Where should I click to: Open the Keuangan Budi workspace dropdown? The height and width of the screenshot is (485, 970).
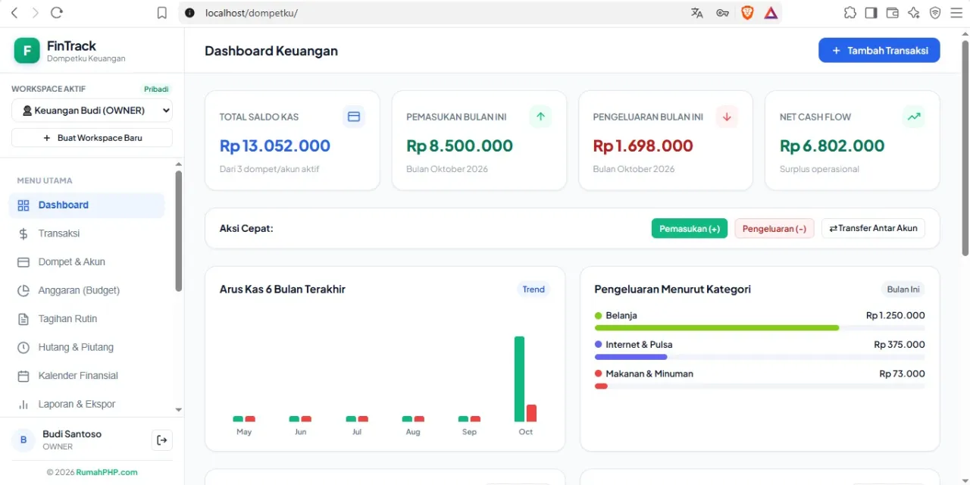(92, 111)
